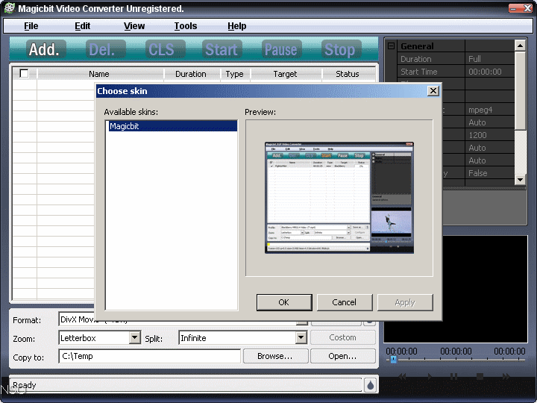Click the mpeg4 property value
The width and height of the screenshot is (537, 403).
coord(489,110)
